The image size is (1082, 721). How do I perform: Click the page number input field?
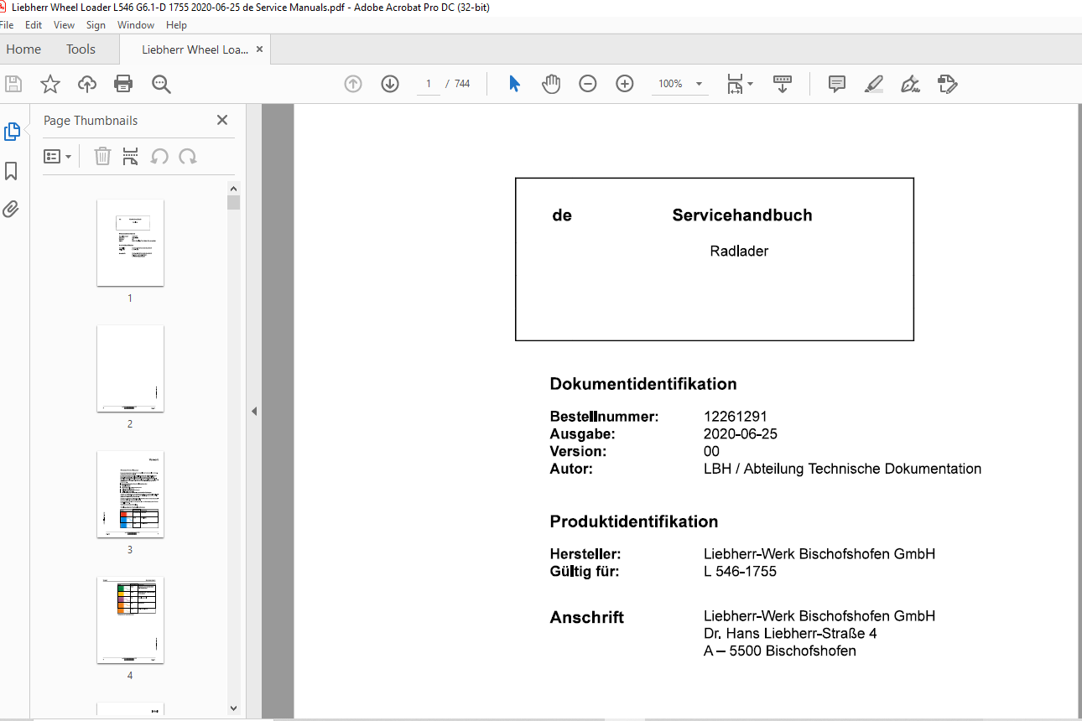click(429, 84)
